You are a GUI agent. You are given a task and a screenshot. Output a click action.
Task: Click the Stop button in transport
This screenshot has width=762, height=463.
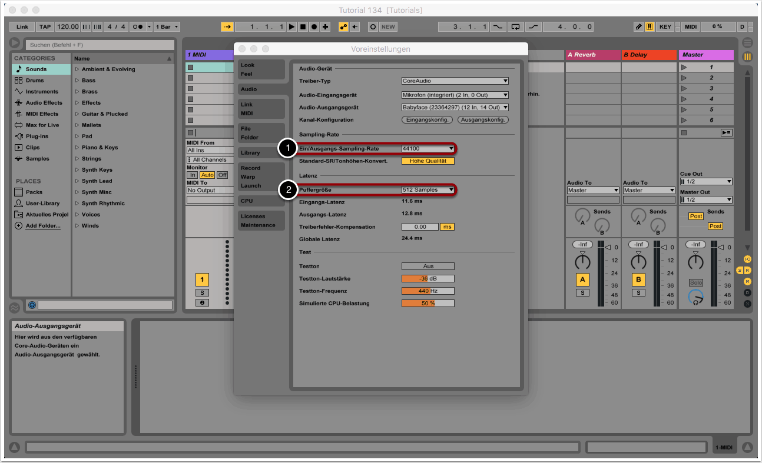pyautogui.click(x=303, y=27)
